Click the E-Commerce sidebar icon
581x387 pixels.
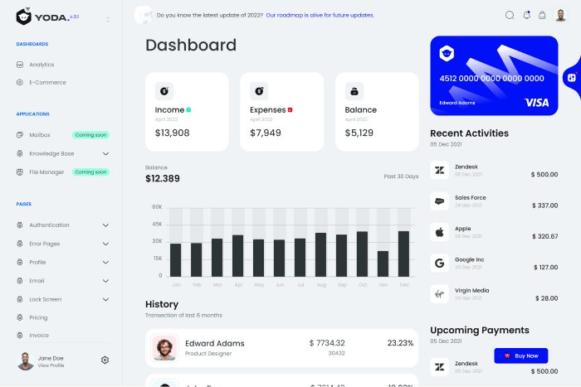click(20, 82)
